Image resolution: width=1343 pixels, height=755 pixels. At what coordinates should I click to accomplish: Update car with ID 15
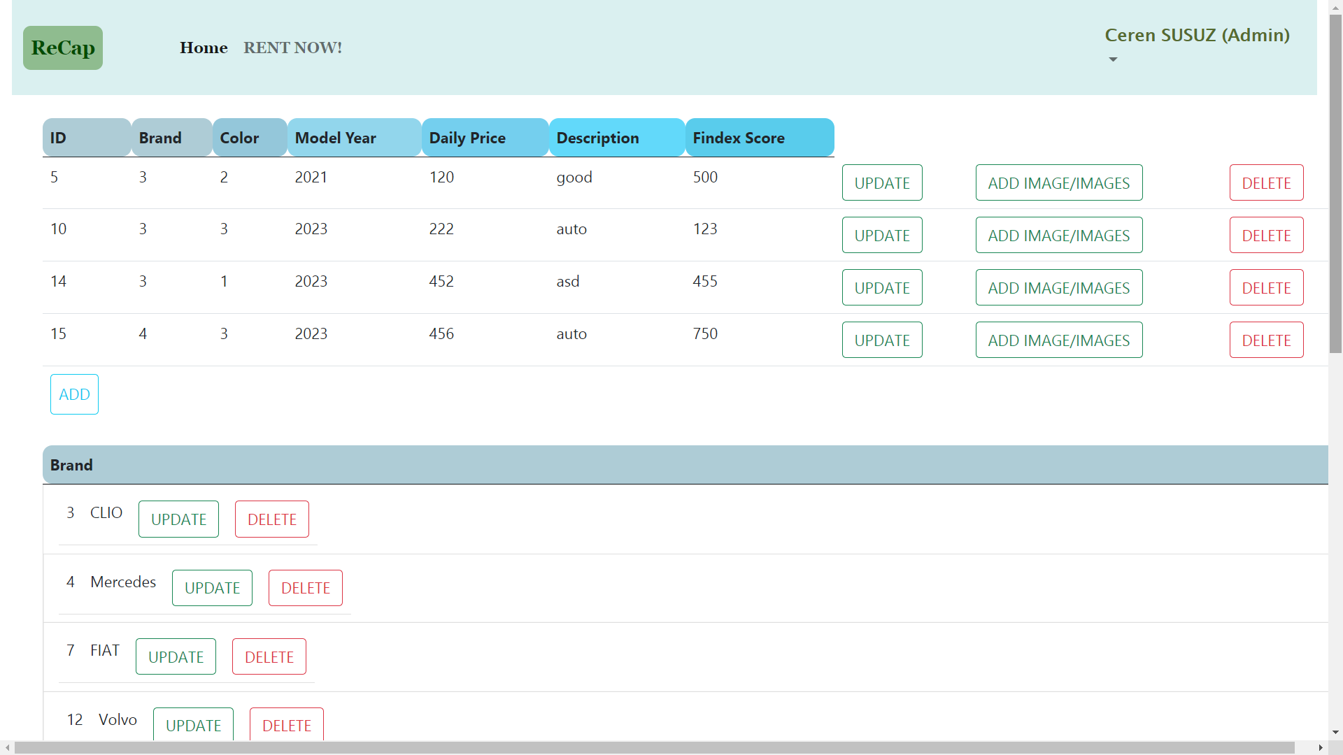881,340
